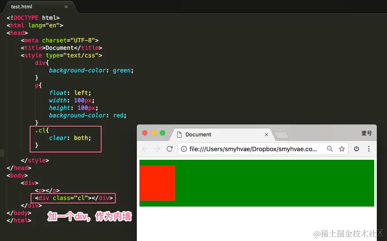Open a new tab in Chrome
The height and width of the screenshot is (241, 387).
[x=282, y=135]
